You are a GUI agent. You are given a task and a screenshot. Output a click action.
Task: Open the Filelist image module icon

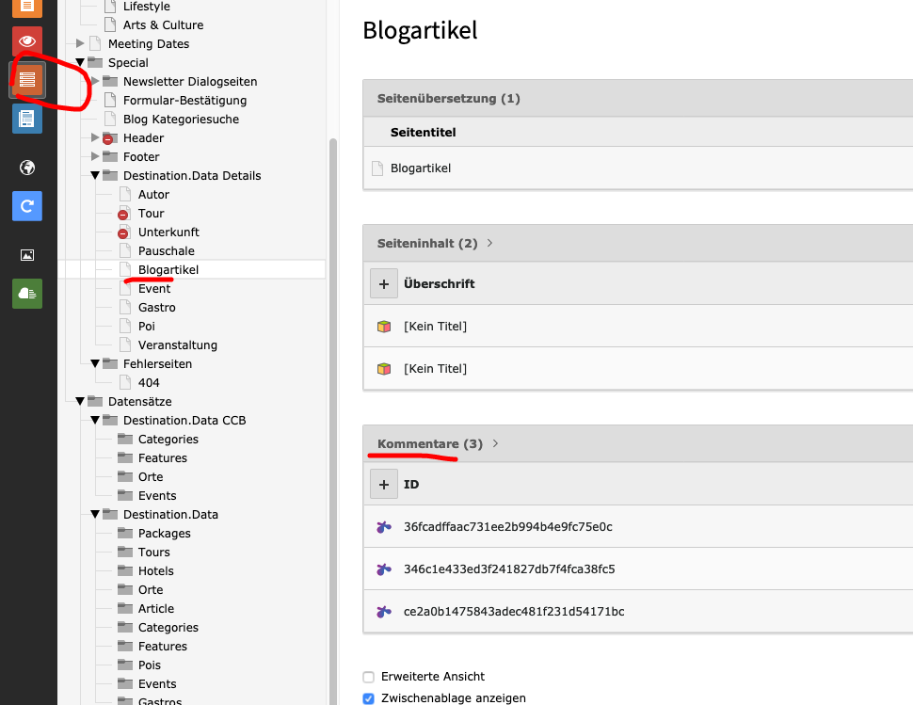[x=26, y=255]
